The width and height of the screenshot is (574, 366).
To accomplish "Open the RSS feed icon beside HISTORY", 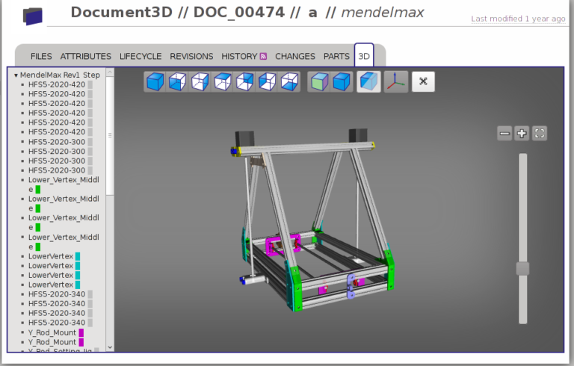I will [263, 56].
